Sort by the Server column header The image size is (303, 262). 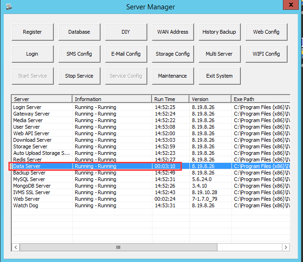click(x=42, y=99)
